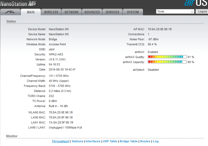Click the airMAX Quality bar

pos(167,57)
